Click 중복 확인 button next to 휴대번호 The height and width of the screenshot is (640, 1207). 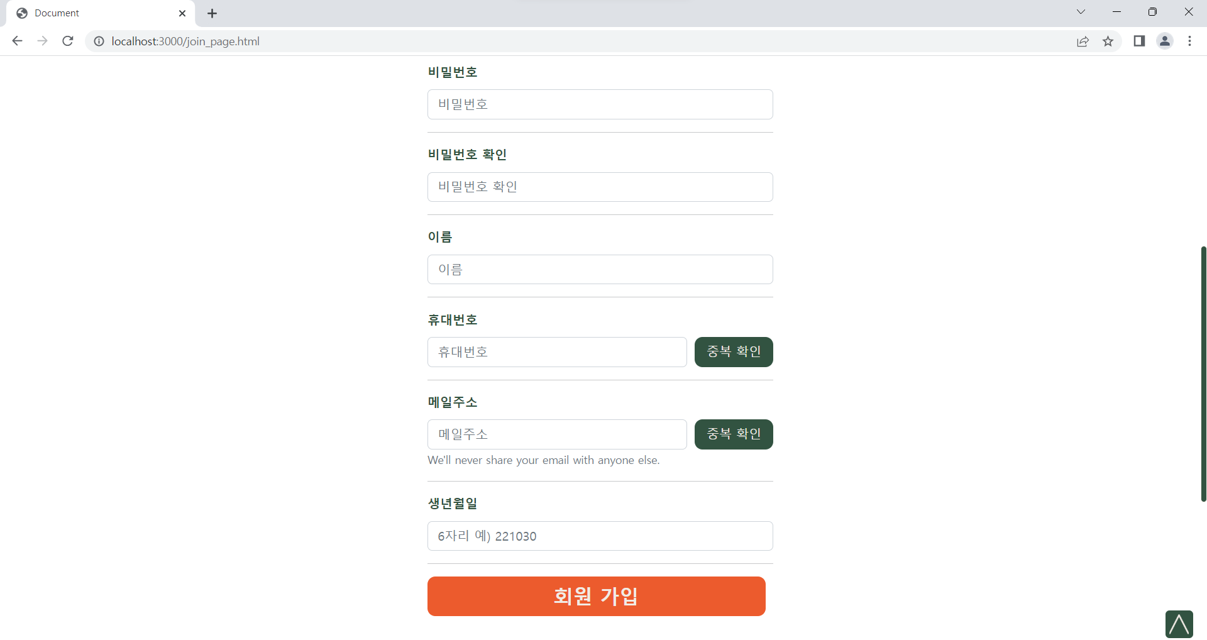point(734,352)
